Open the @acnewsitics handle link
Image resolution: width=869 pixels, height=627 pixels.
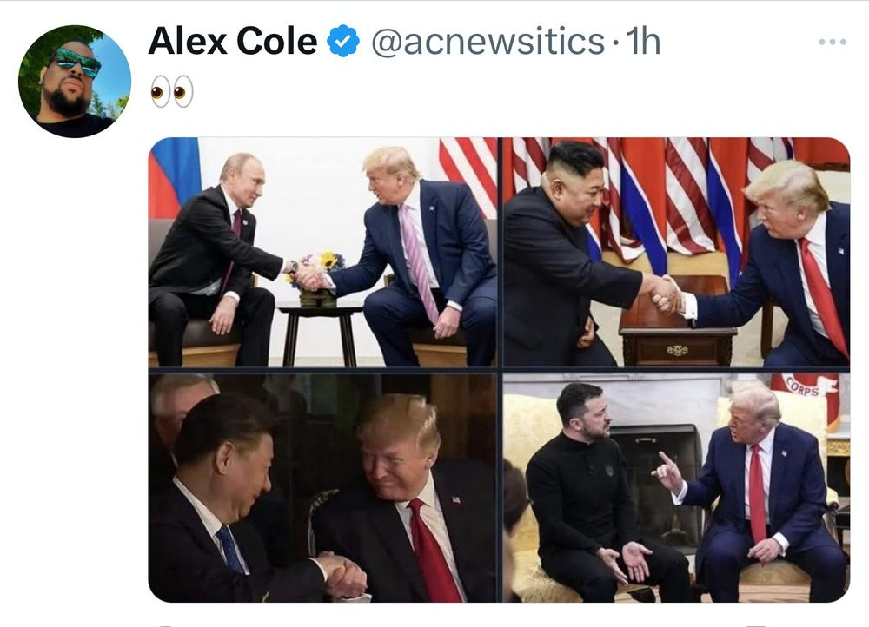point(488,42)
